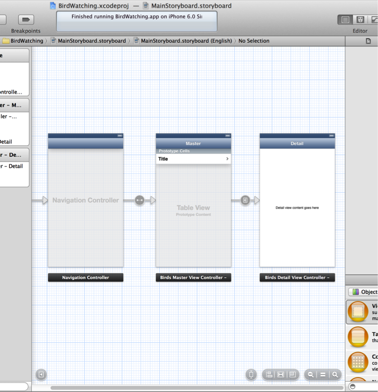Open MainStoryboard.storyboard (English) jump bar item
The height and width of the screenshot is (392, 378).
(186, 41)
